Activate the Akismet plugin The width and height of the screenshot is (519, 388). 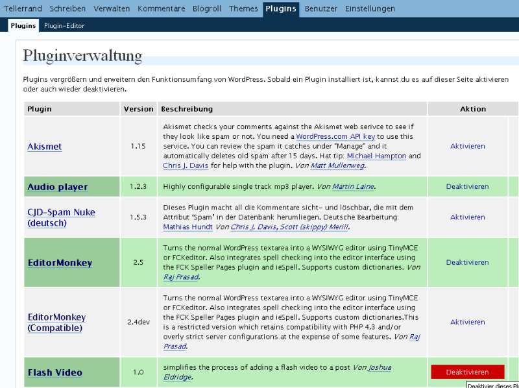point(467,146)
